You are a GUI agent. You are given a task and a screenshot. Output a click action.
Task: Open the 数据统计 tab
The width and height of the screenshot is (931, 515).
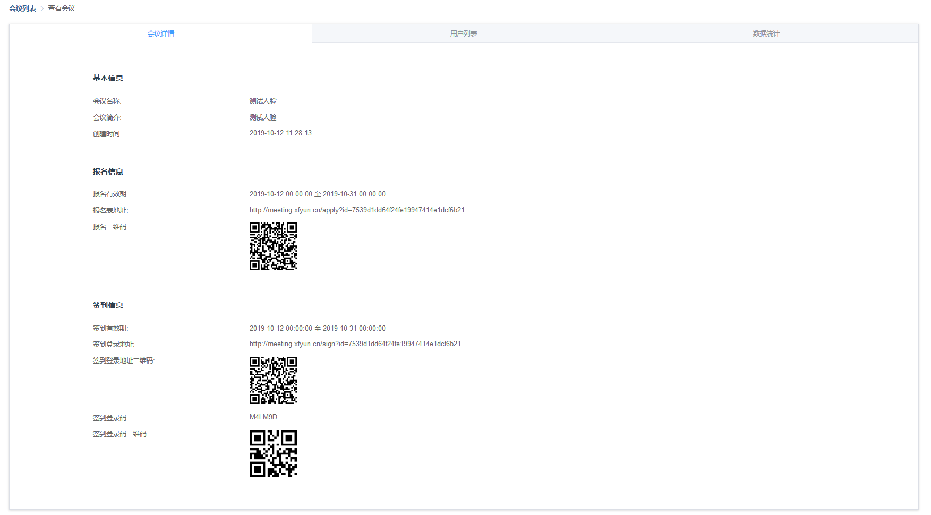(x=766, y=33)
